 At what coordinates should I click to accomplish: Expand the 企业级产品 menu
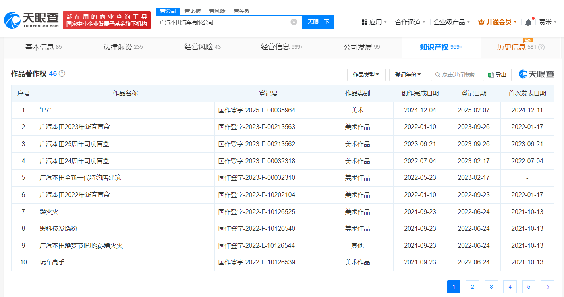coord(452,22)
